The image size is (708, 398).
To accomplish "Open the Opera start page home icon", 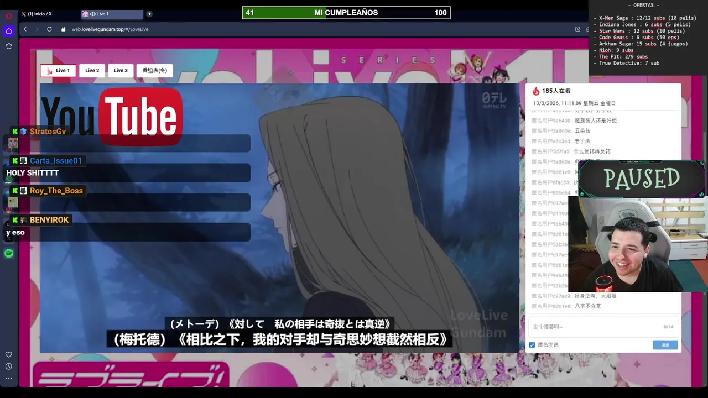I will [x=9, y=31].
